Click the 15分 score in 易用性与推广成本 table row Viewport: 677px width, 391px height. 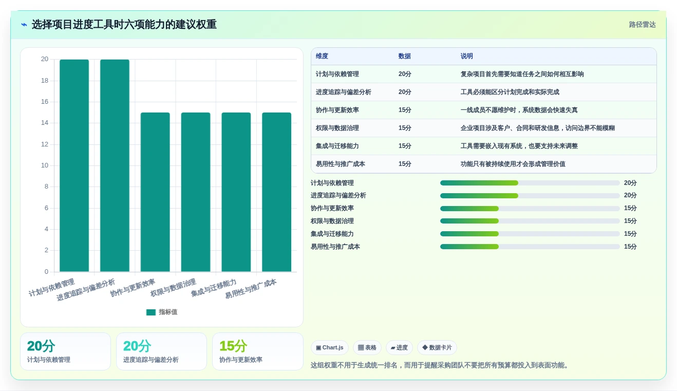pyautogui.click(x=405, y=164)
